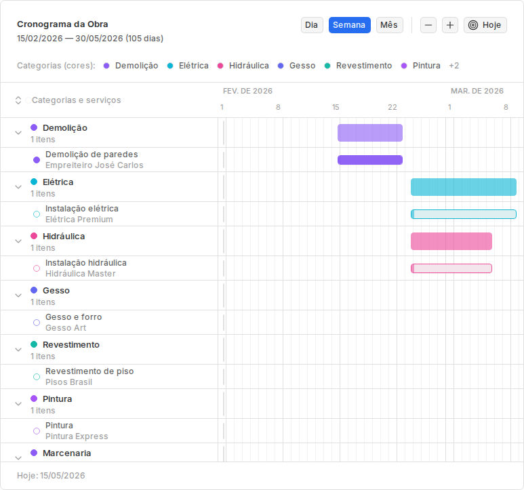Screen dimensions: 524x490
Task: Click the MAR. DE 2026 month header
Action: pos(477,91)
